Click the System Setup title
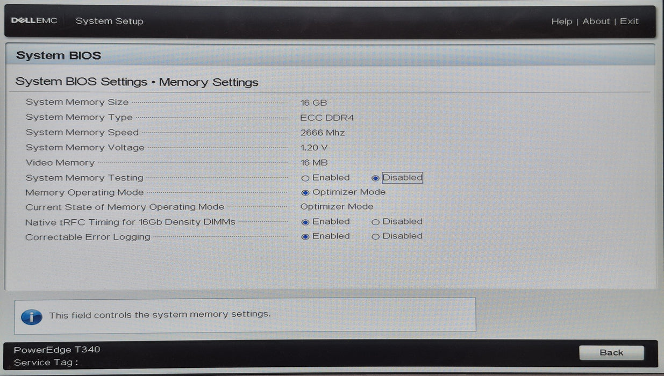664x376 pixels. 109,21
